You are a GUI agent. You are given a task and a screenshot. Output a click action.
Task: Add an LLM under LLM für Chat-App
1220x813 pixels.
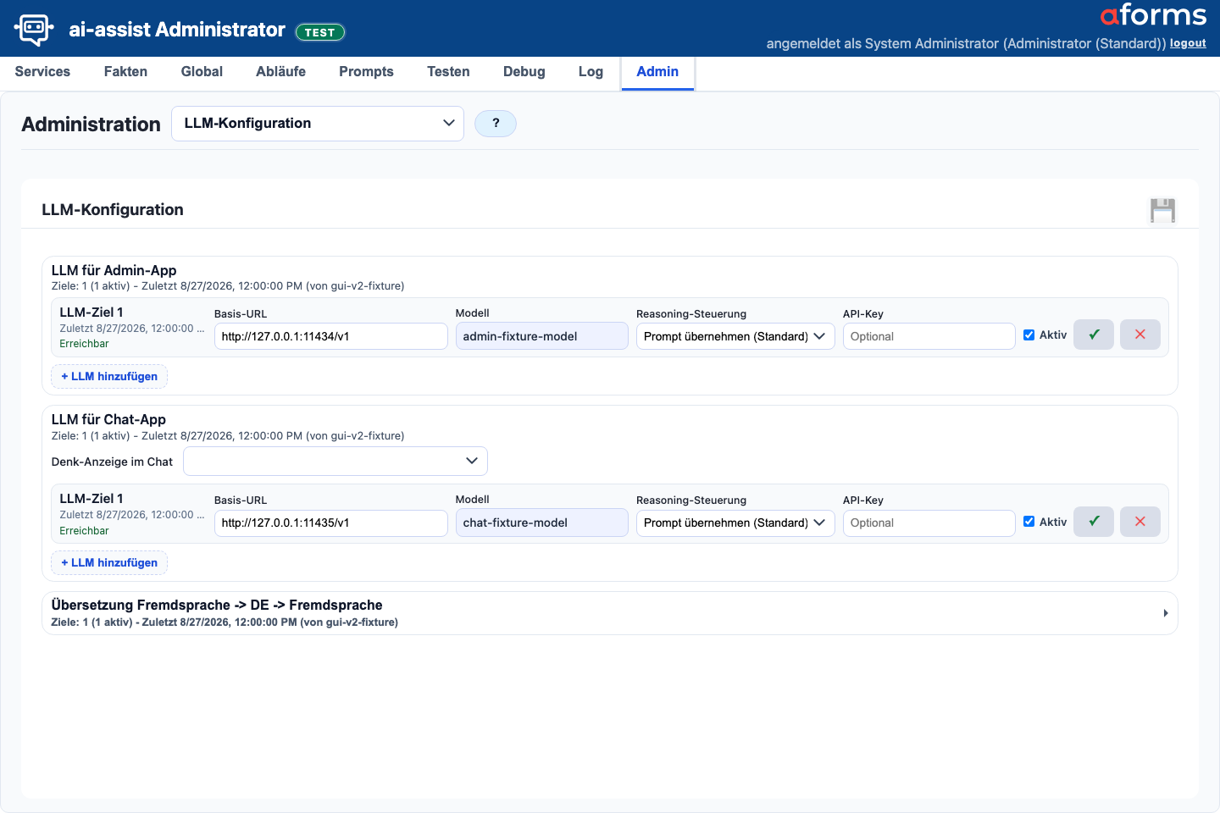(x=109, y=562)
